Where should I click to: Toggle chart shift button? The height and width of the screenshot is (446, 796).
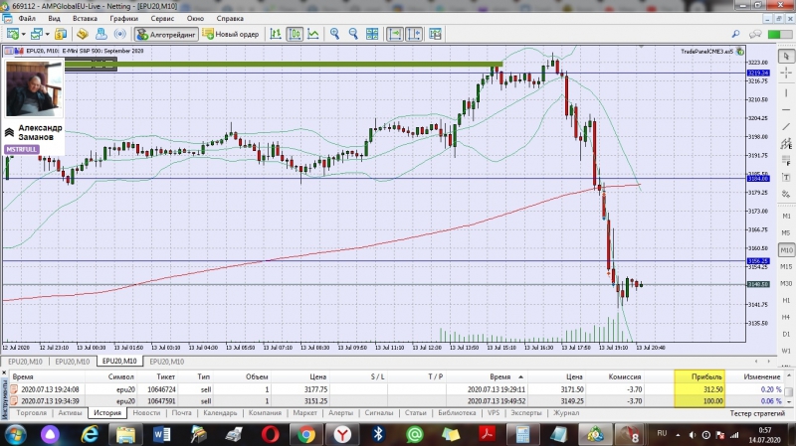(x=414, y=34)
